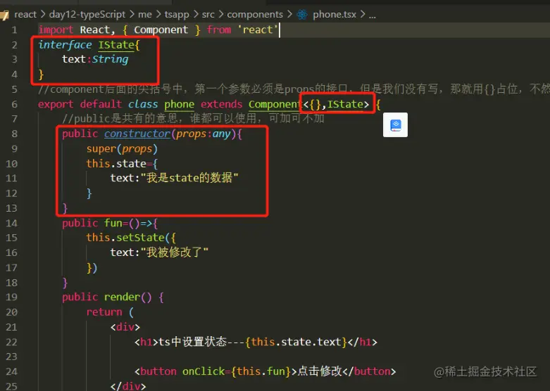Screen dimensions: 550x391
Task: Click button label text '点击修改'
Action: (320, 371)
